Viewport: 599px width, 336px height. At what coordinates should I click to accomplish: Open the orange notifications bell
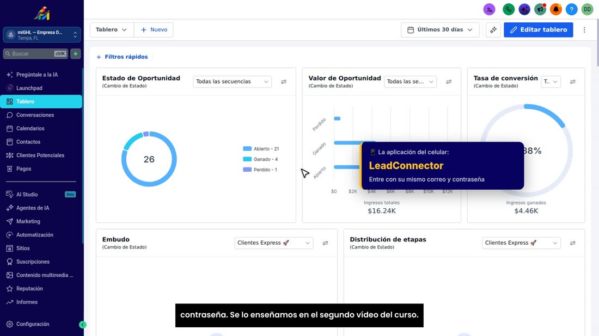coord(556,9)
